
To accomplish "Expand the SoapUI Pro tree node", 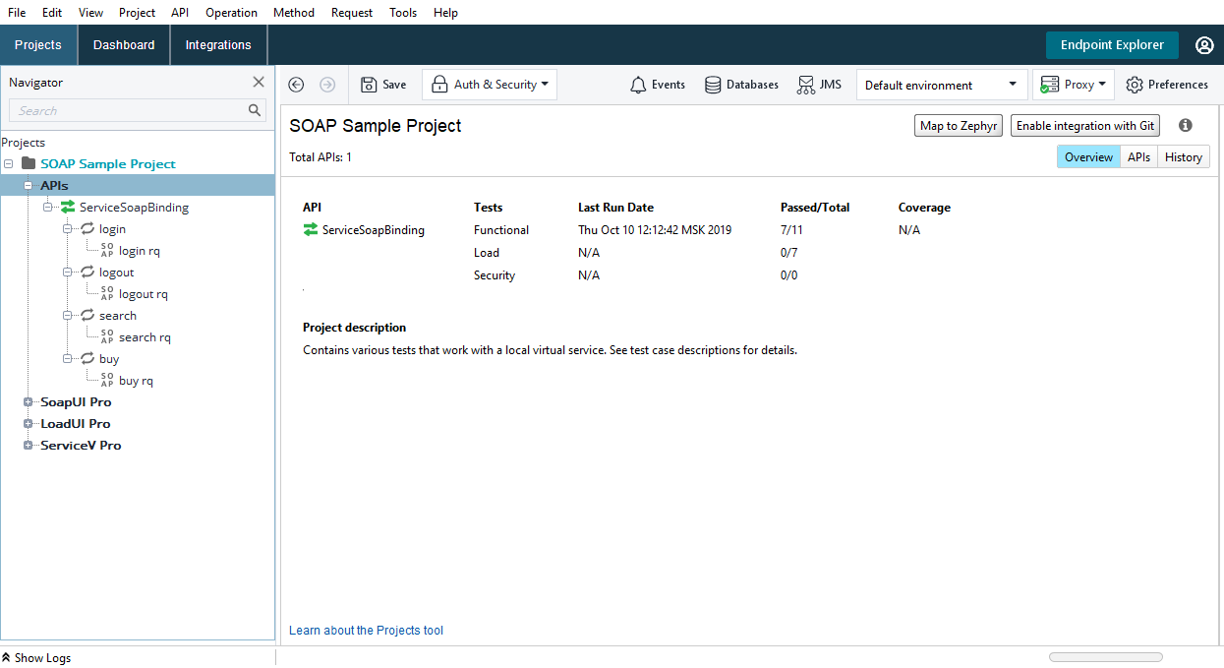I will tap(29, 402).
